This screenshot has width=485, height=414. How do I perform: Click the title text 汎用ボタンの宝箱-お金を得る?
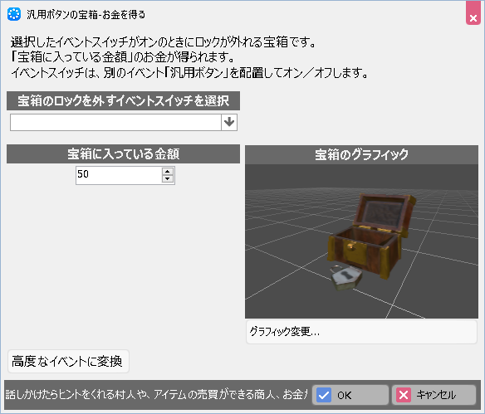[86, 15]
